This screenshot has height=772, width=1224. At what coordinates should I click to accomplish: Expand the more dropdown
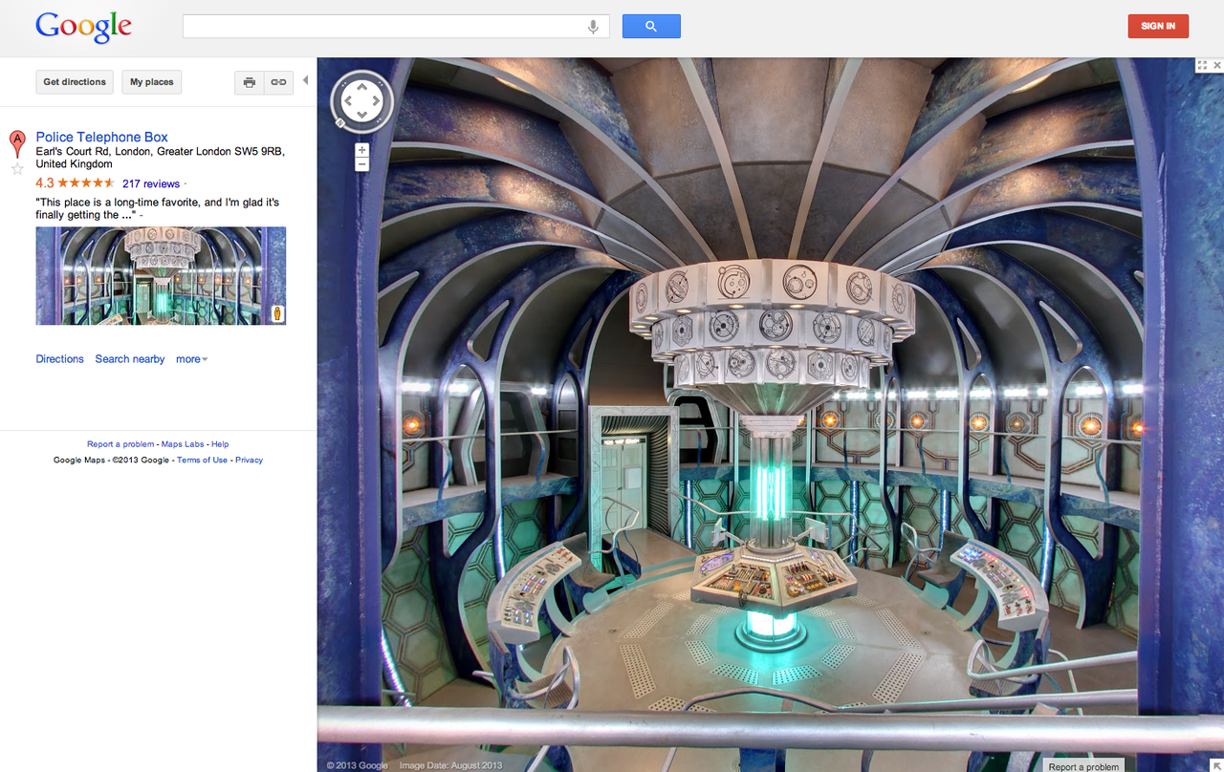[191, 359]
